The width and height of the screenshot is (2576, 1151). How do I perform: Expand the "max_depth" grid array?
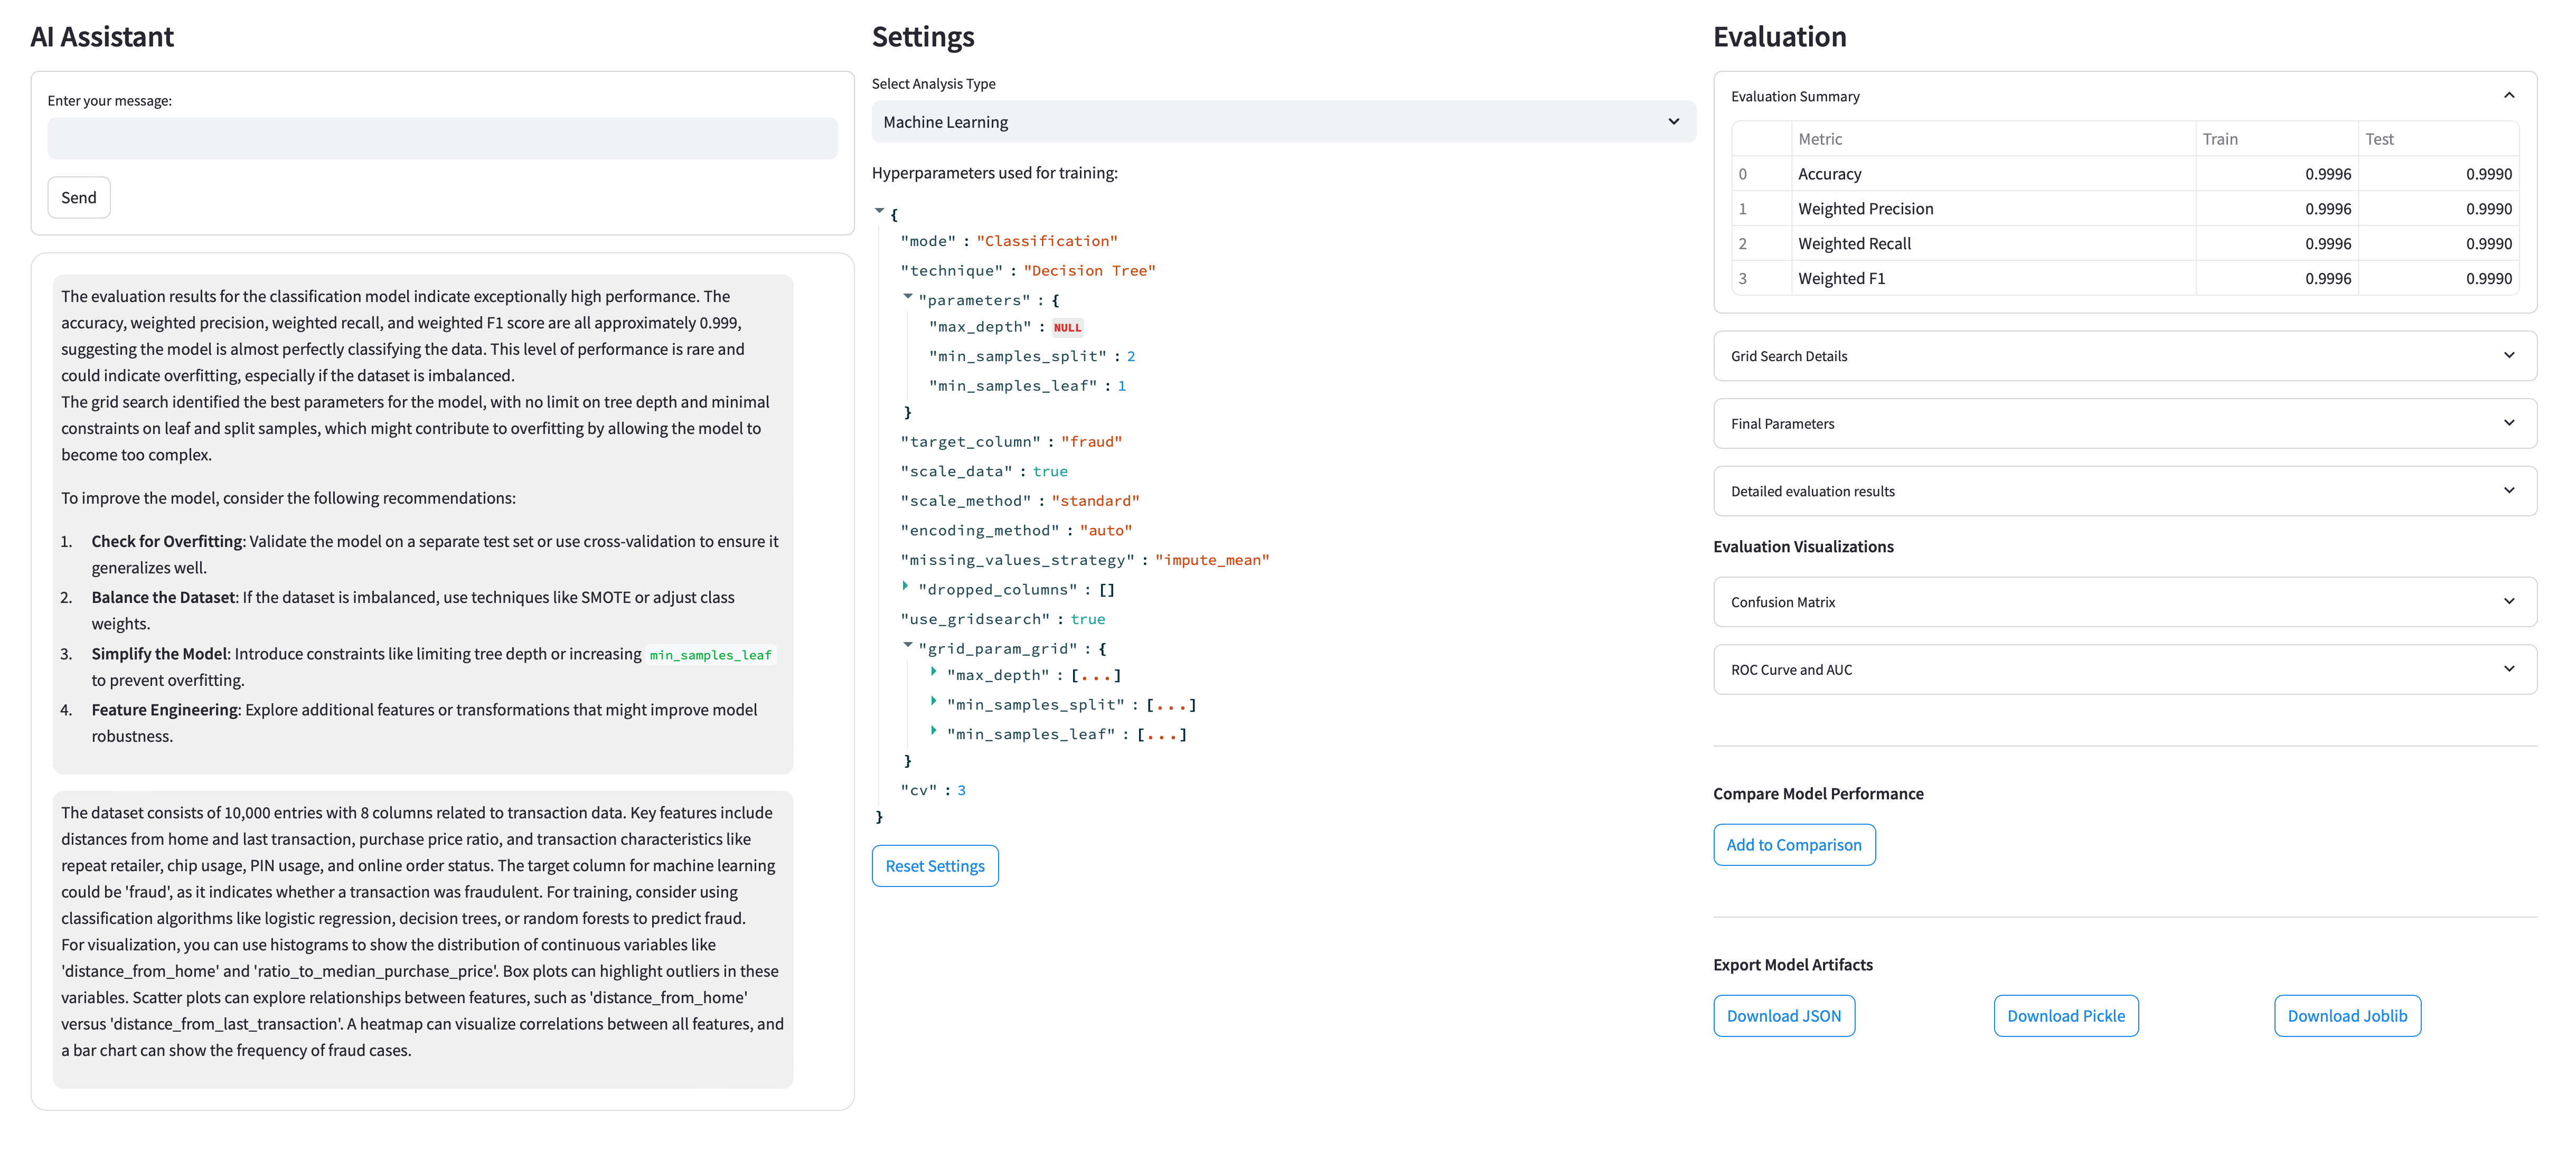point(934,672)
